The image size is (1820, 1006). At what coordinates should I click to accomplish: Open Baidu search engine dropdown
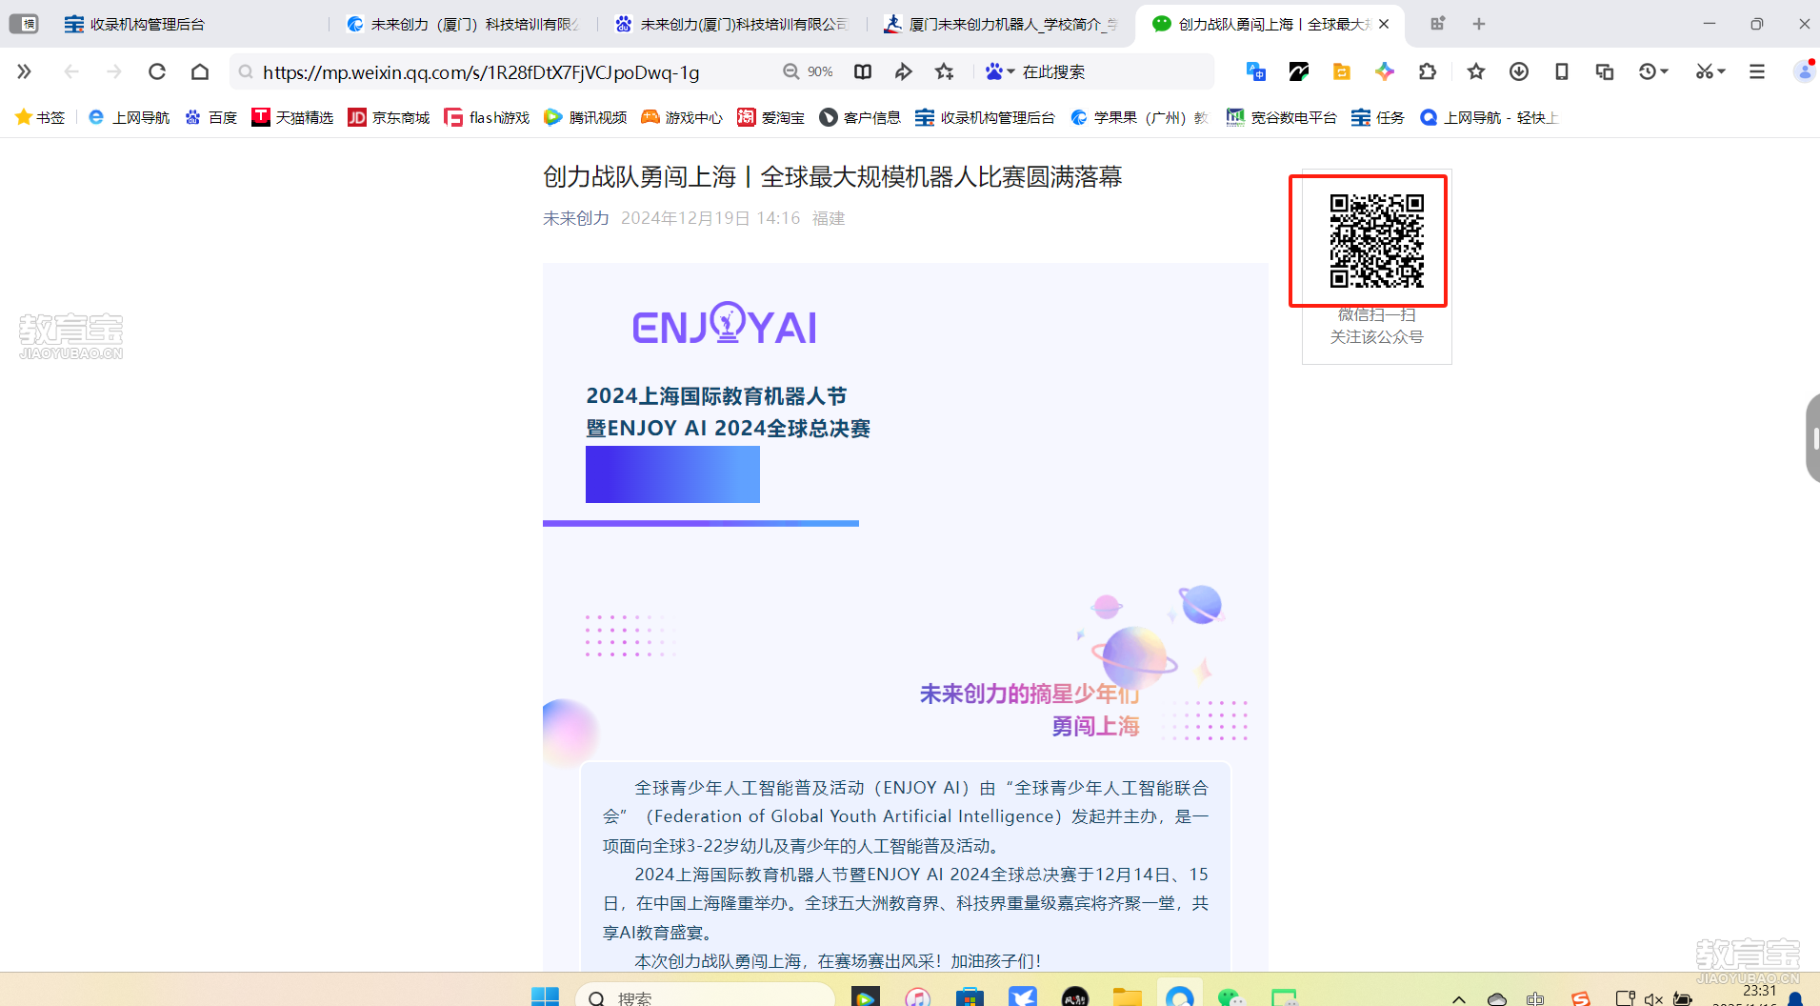tap(1000, 71)
